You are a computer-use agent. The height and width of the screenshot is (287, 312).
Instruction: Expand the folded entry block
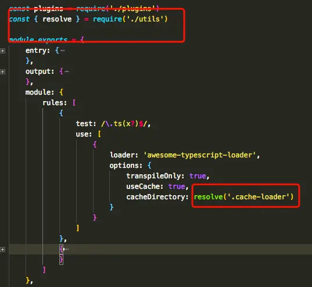(x=2, y=51)
